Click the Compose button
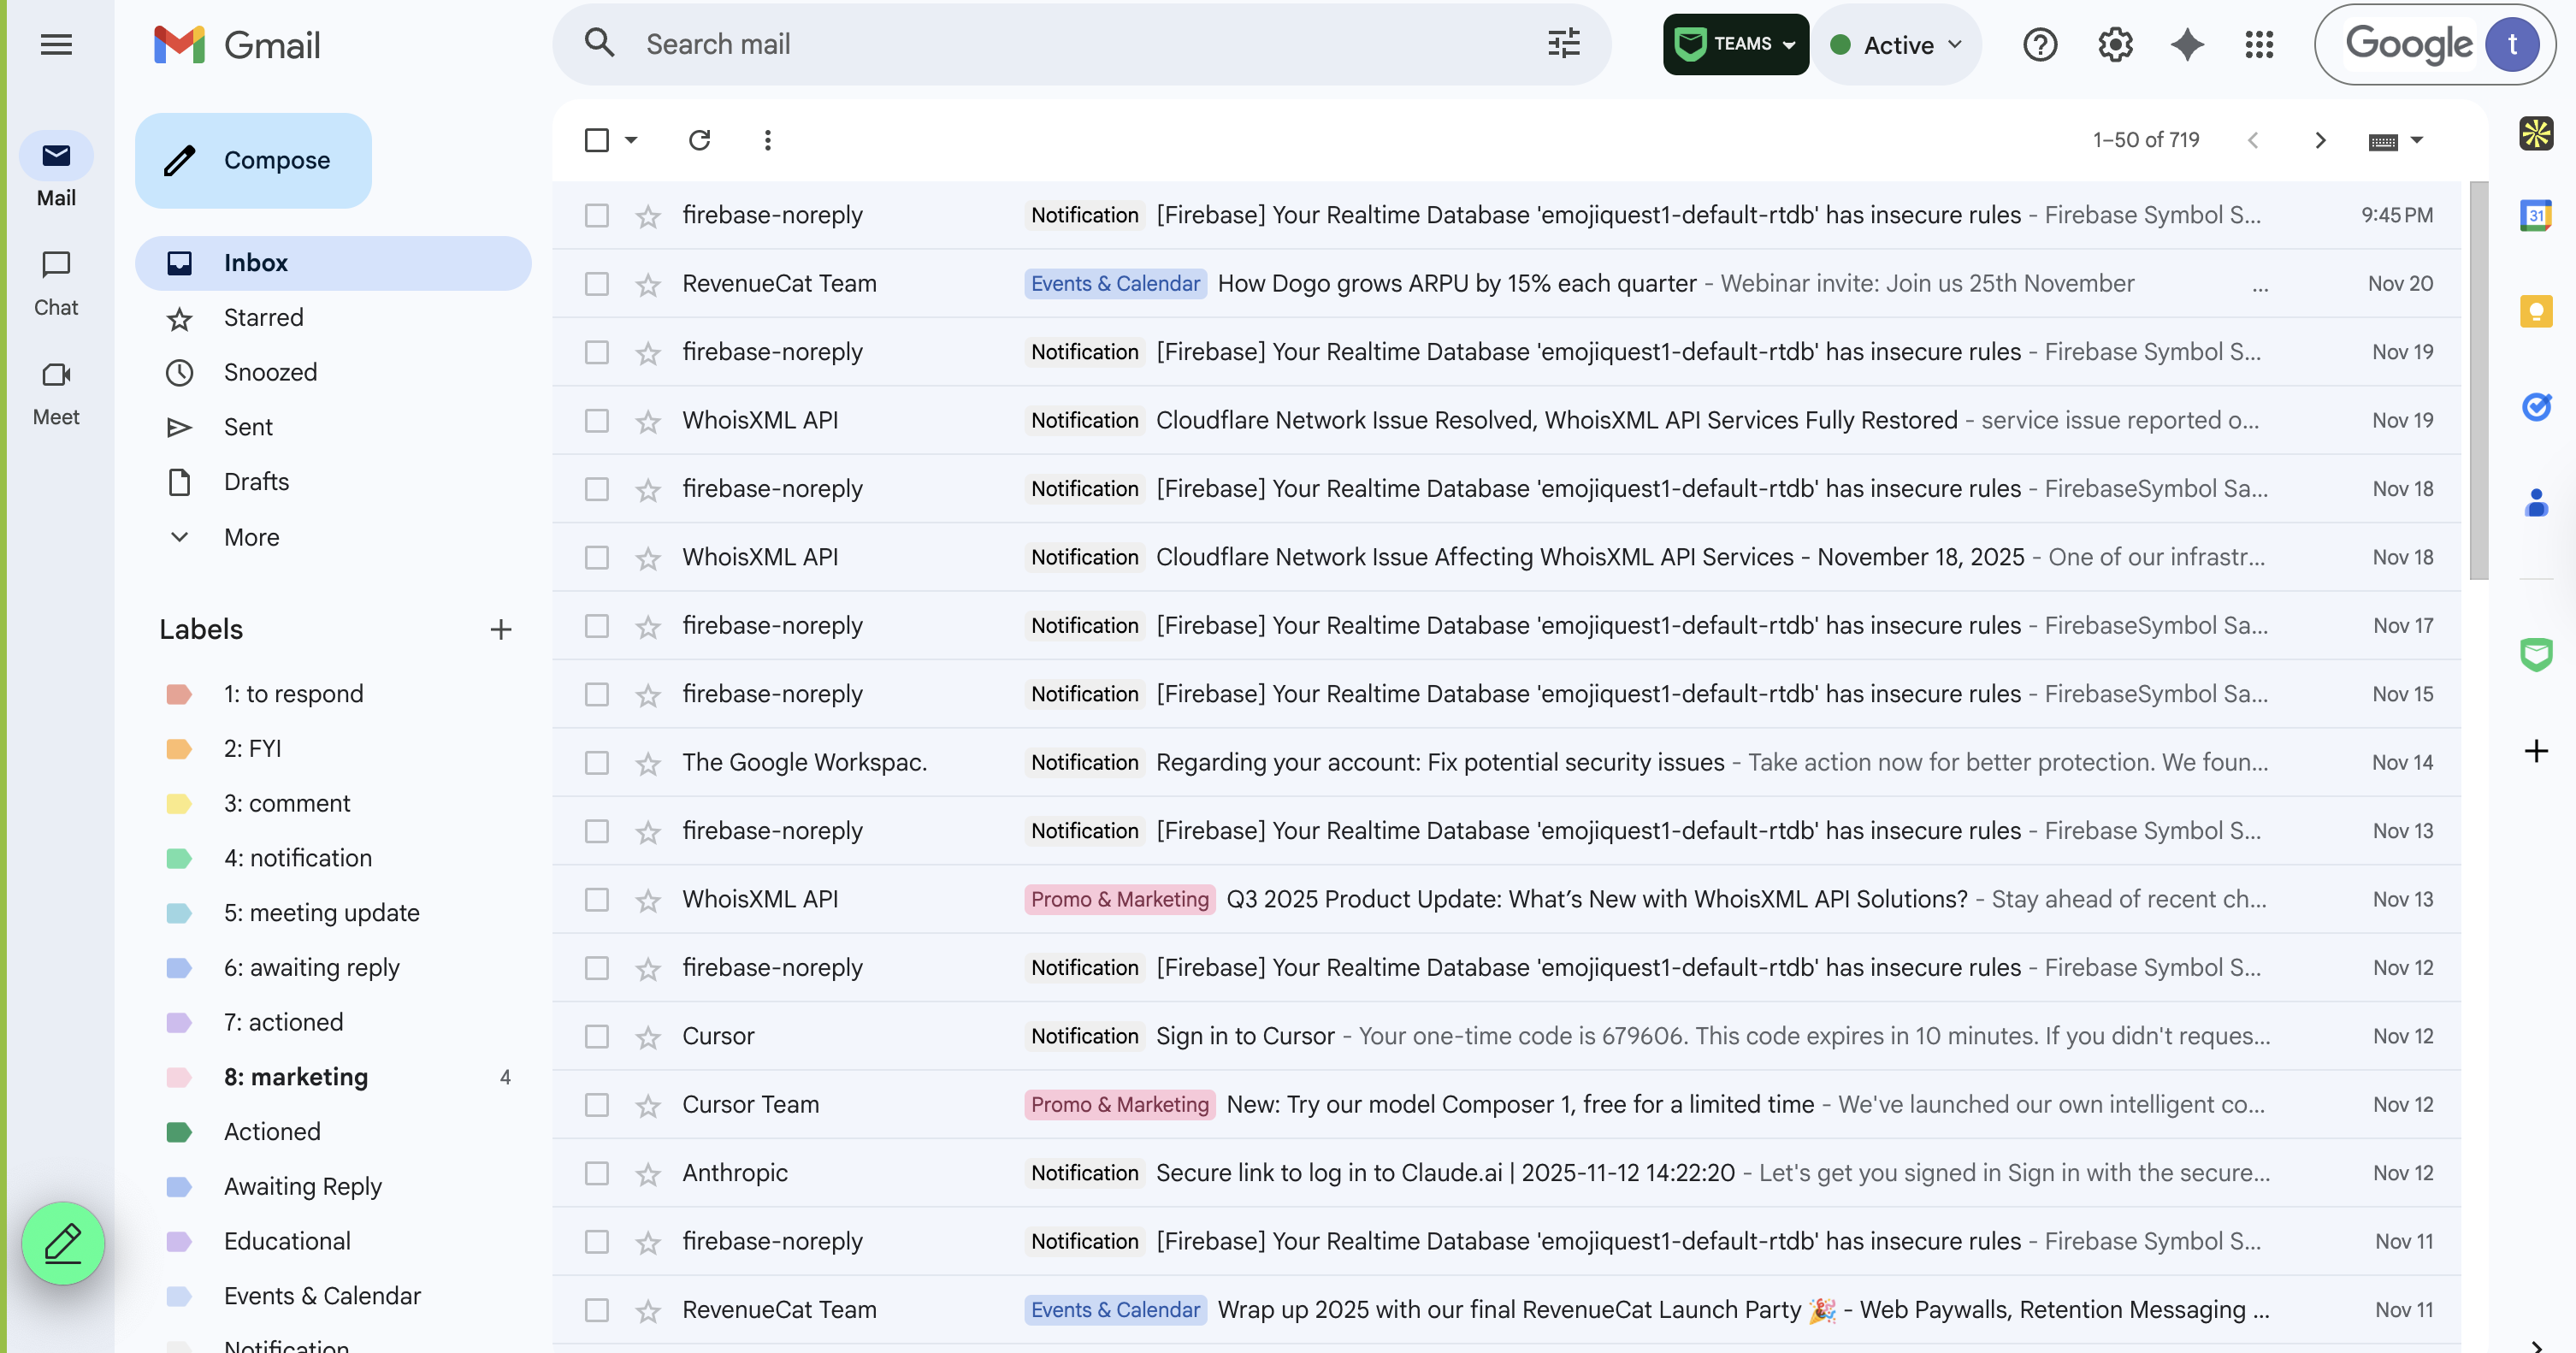Screen dimensions: 2576x1353 click(x=253, y=160)
